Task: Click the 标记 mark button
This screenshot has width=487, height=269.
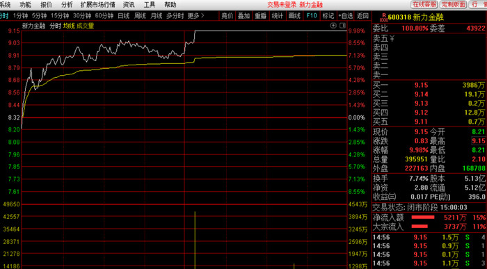Action: (x=328, y=15)
